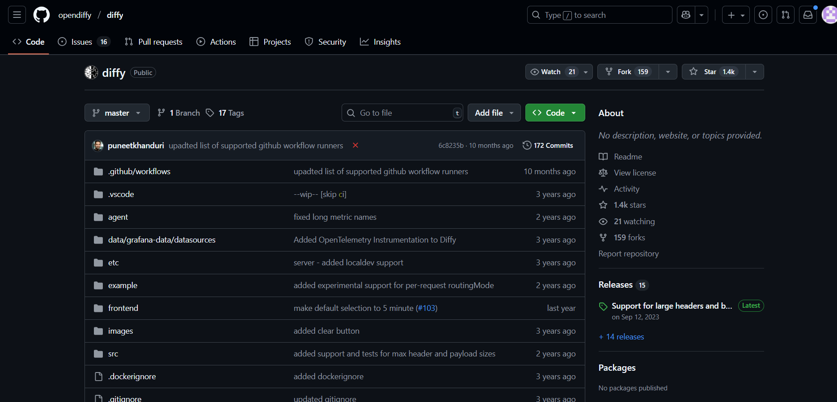Watch the diffy repository
Image resolution: width=837 pixels, height=402 pixels.
[x=546, y=71]
